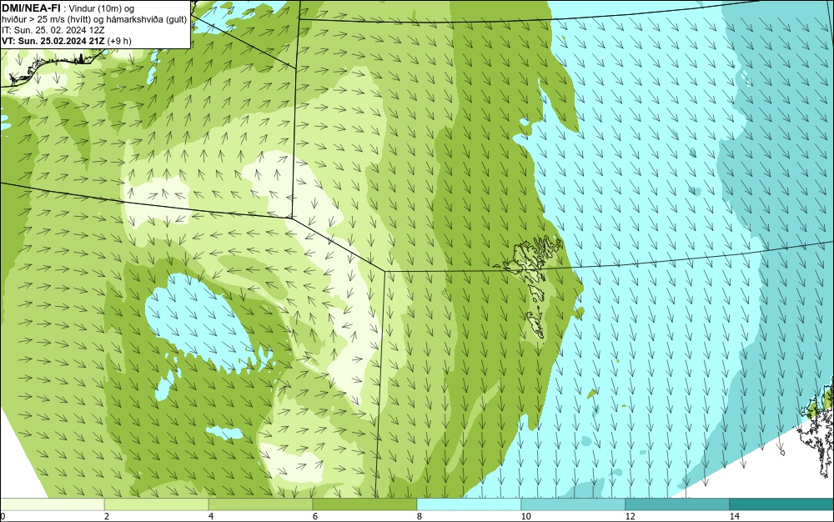Click the 0–2 m/s palest legend swatch

click(52, 504)
